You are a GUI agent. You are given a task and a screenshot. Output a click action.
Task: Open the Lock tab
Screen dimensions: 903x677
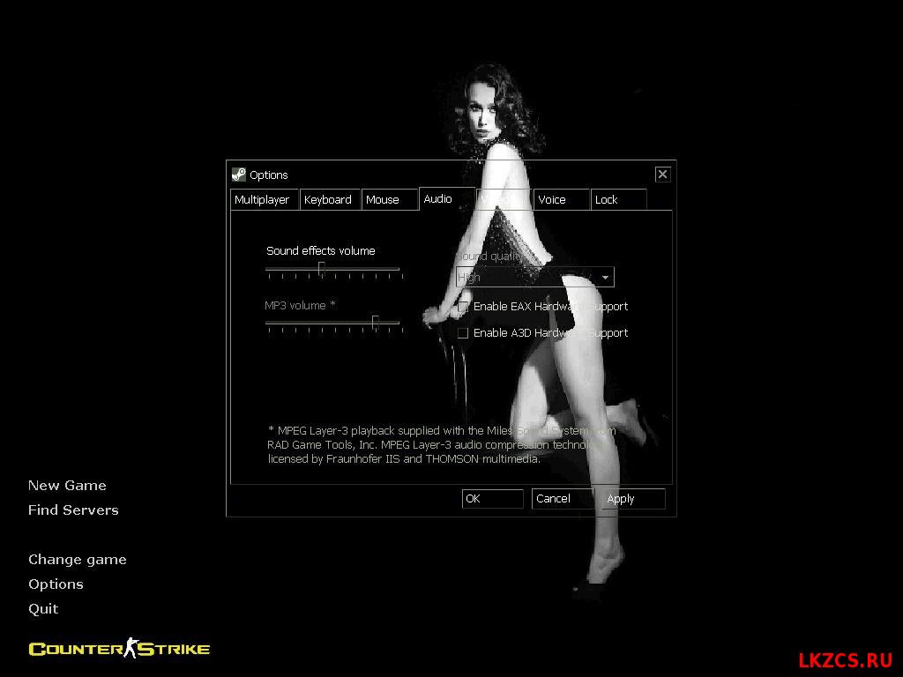[x=618, y=199]
